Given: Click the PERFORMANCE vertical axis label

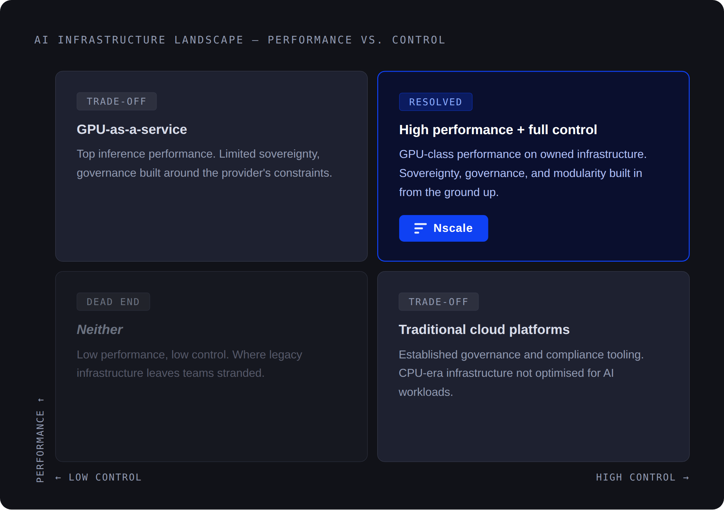Looking at the screenshot, I should (x=40, y=446).
